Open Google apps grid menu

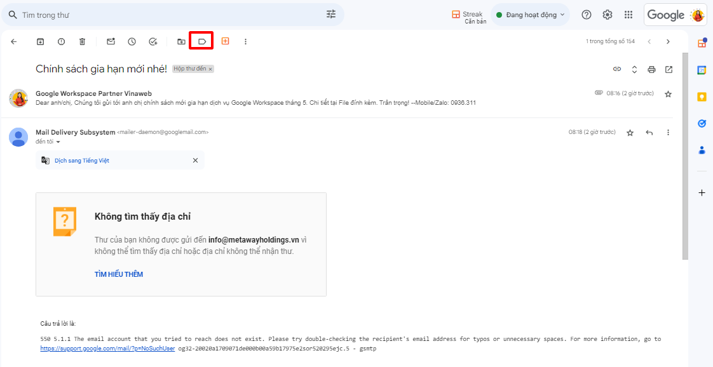tap(628, 15)
